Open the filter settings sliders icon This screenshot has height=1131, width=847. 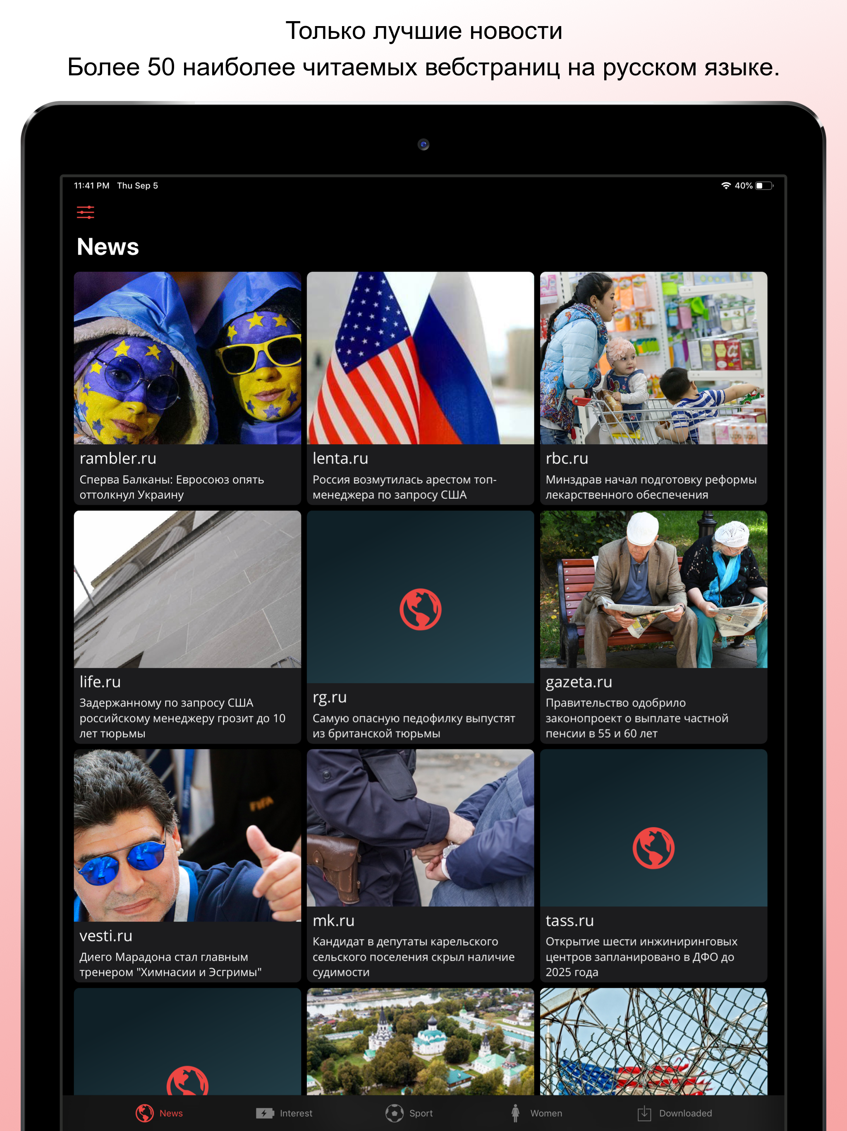point(85,212)
